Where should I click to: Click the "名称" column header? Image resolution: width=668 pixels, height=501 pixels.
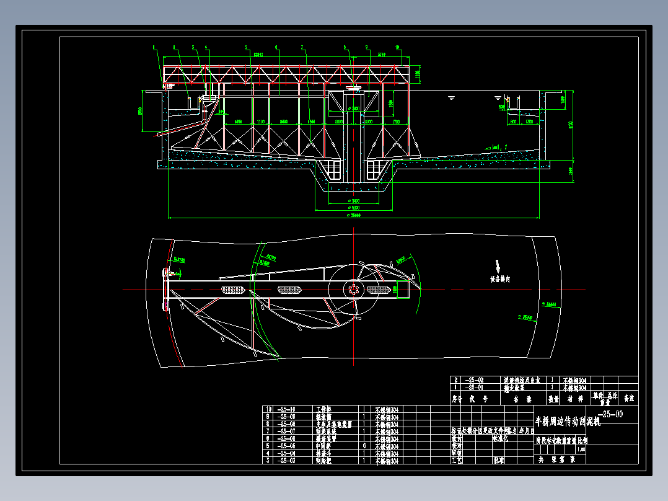coord(522,399)
